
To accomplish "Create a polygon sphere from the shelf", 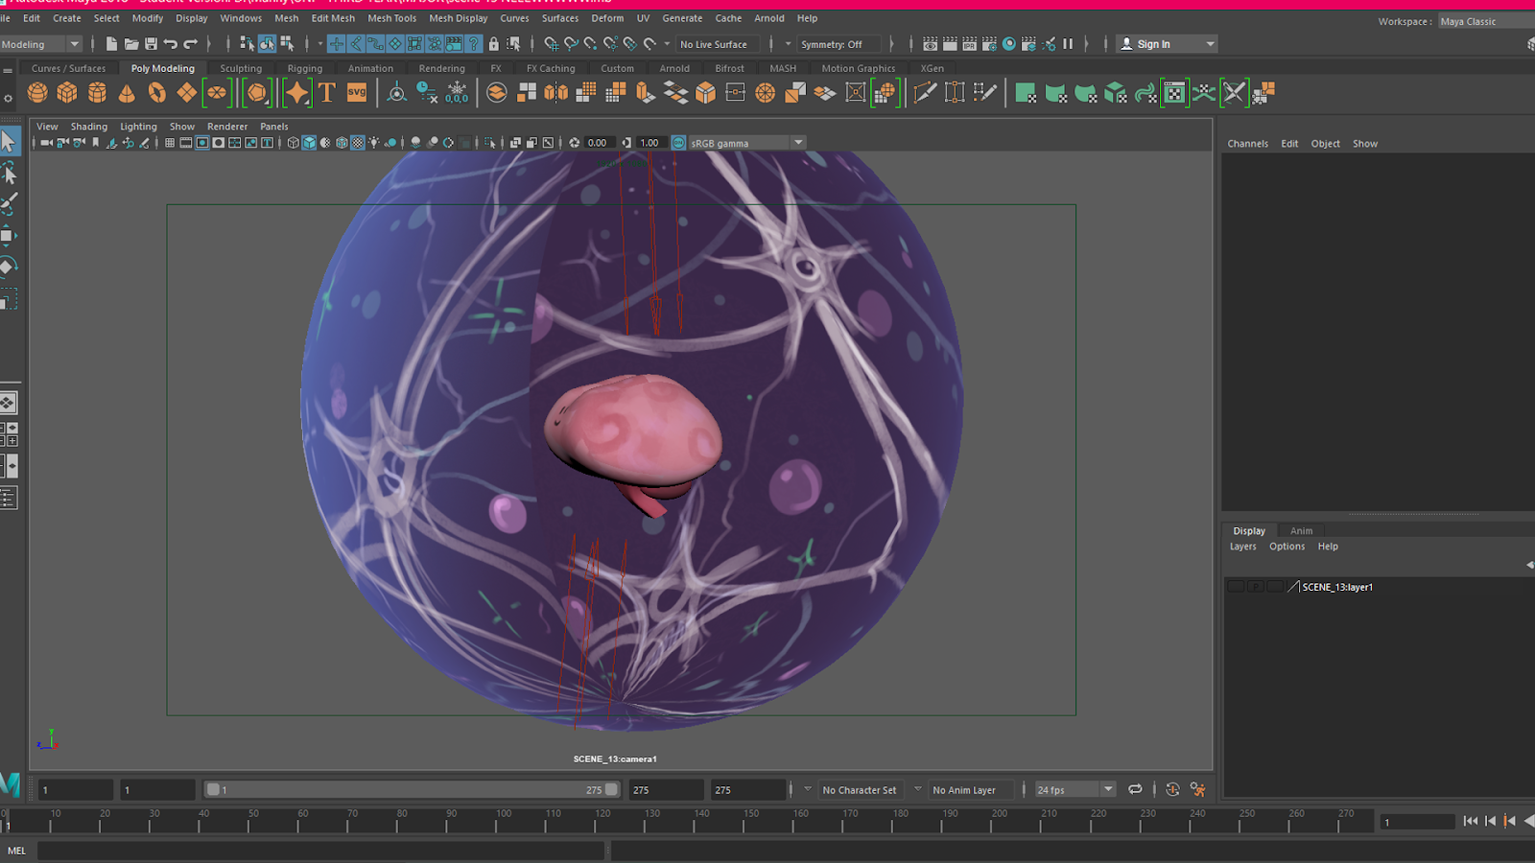I will pyautogui.click(x=36, y=93).
